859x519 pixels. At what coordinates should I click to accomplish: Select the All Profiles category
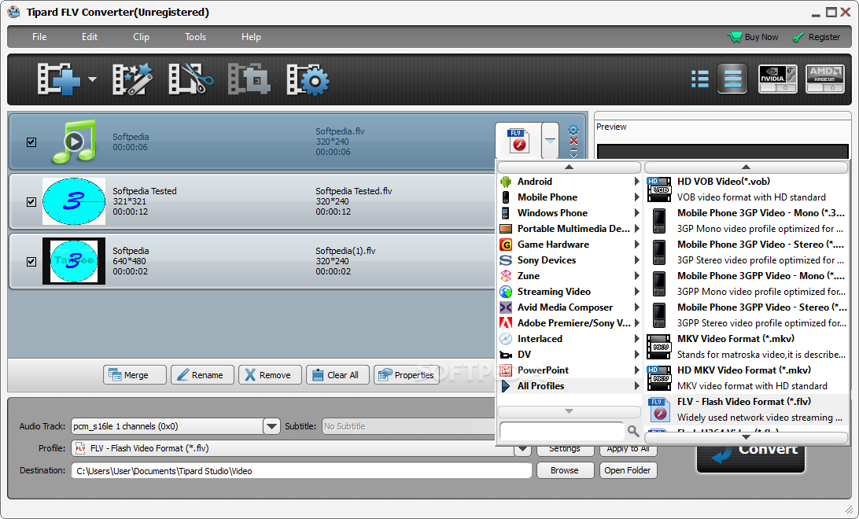click(570, 386)
